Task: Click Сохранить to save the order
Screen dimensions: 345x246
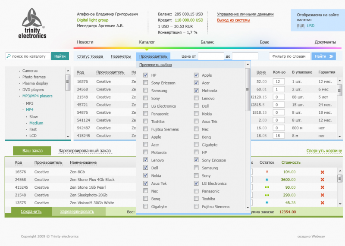Action: 31,212
